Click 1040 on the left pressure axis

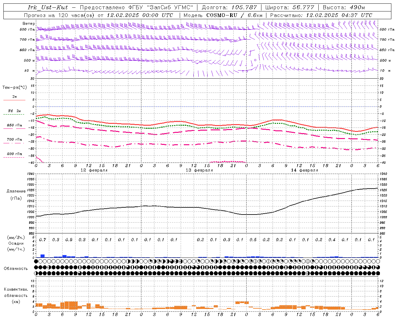pos(30,174)
